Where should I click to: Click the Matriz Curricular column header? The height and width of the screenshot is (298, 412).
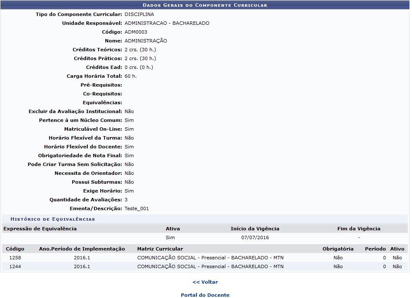tap(160, 249)
